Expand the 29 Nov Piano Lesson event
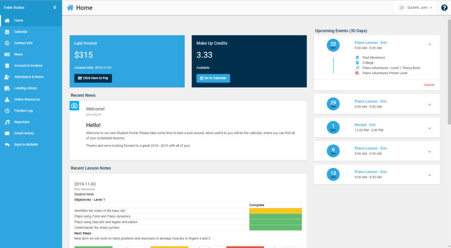451x248 pixels. point(429,105)
